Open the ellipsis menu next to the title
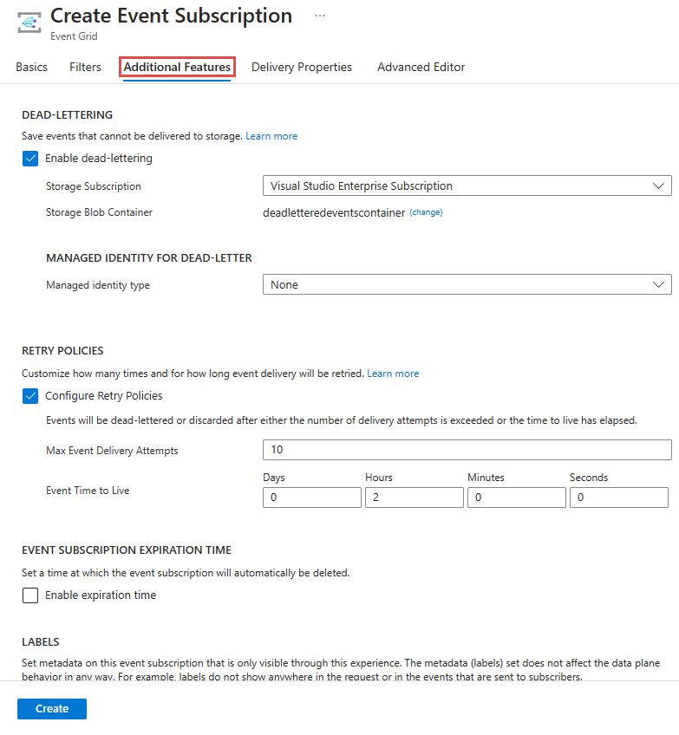 [x=319, y=14]
